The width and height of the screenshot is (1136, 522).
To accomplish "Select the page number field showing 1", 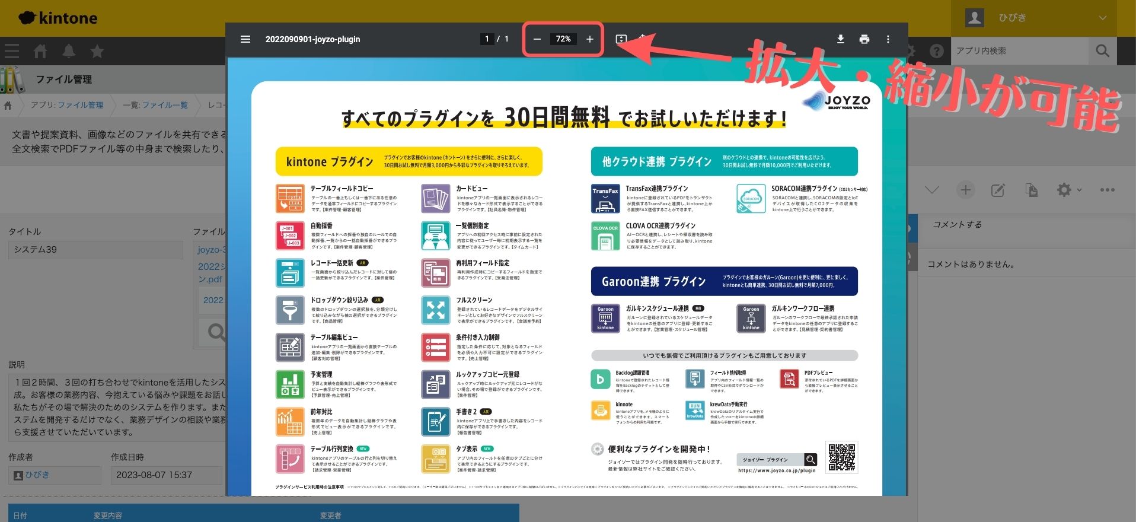I will coord(487,39).
